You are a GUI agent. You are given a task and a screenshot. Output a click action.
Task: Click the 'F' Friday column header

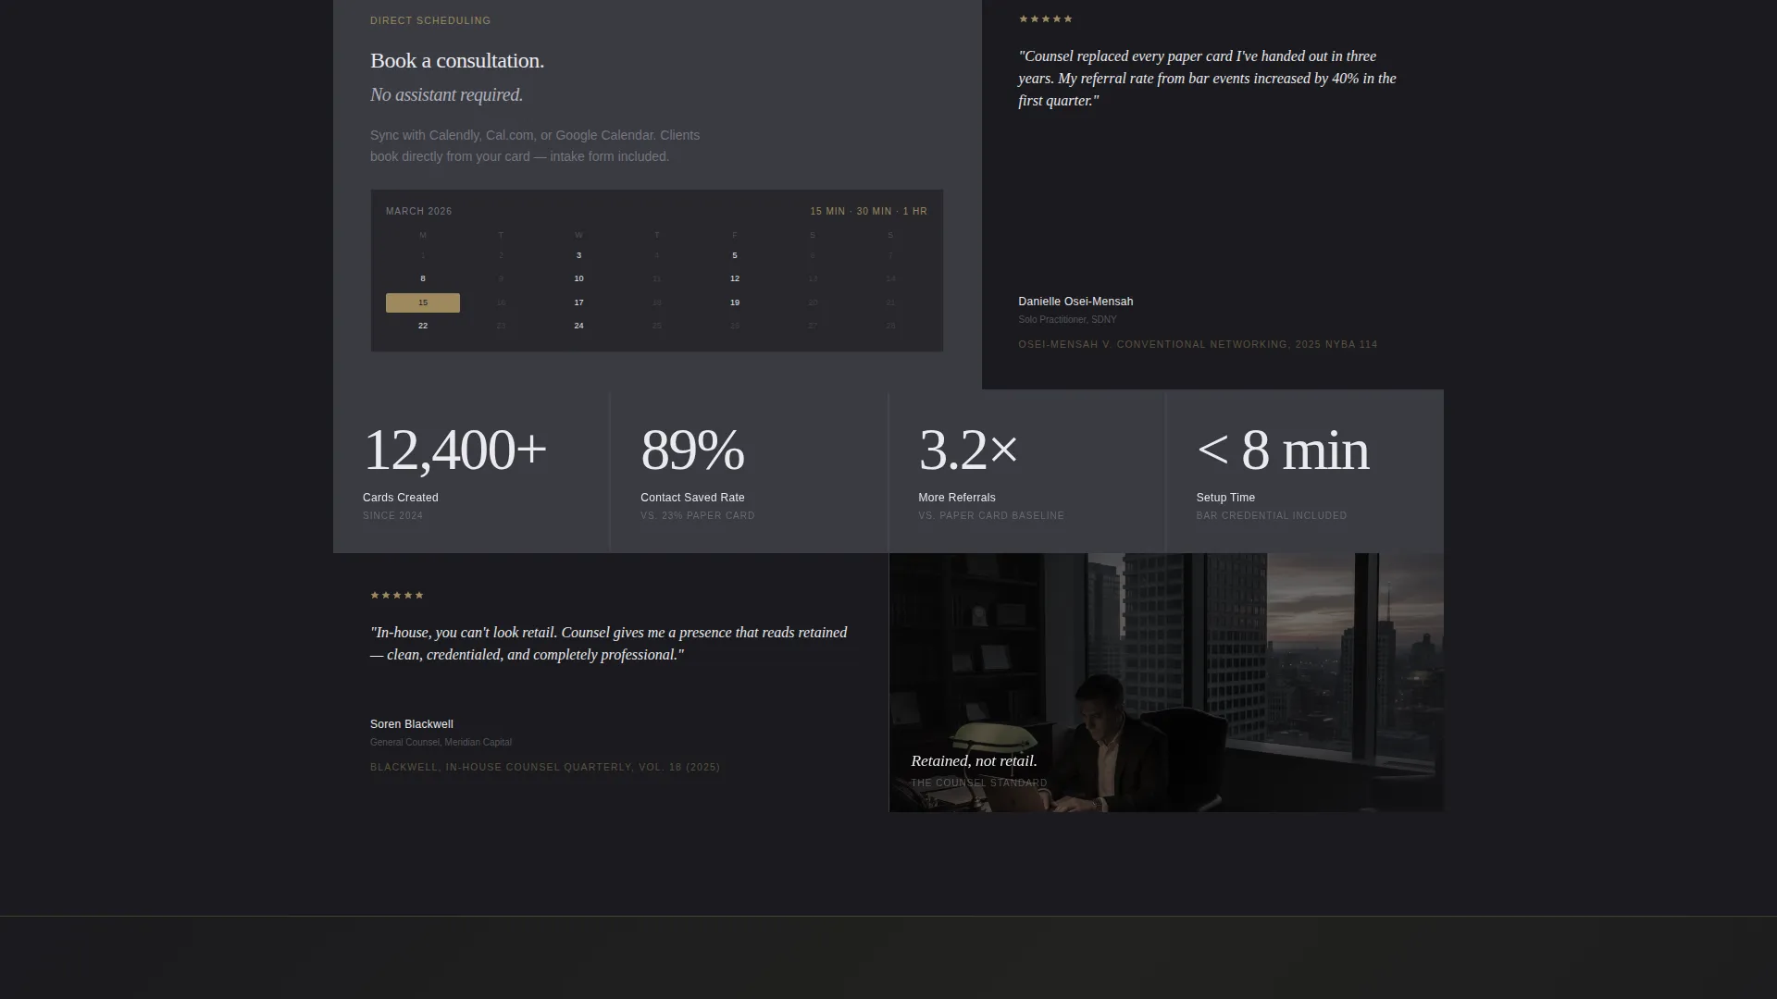tap(735, 236)
